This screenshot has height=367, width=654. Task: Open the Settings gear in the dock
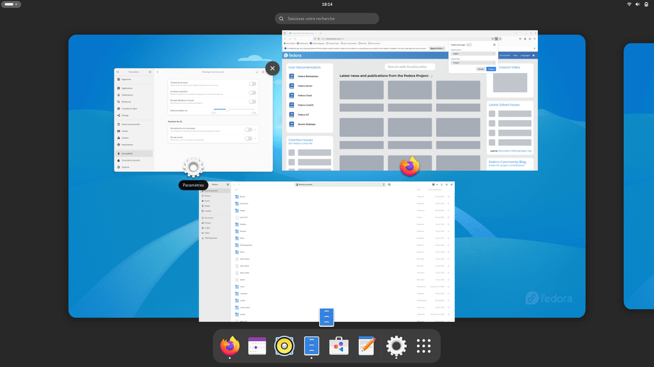tap(396, 346)
